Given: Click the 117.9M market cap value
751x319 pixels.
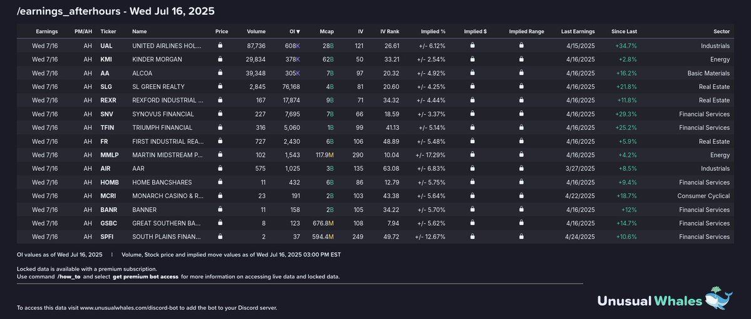Looking at the screenshot, I should coord(324,155).
